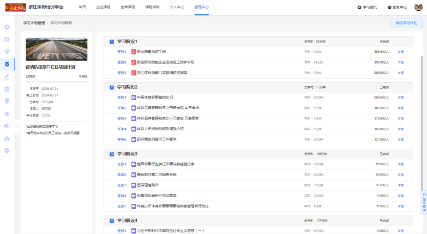Click the Safety First plan cover image
427x234 pixels.
coord(56,49)
